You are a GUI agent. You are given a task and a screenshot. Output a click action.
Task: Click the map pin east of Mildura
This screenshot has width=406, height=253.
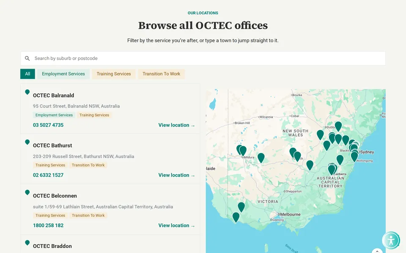[x=261, y=157]
